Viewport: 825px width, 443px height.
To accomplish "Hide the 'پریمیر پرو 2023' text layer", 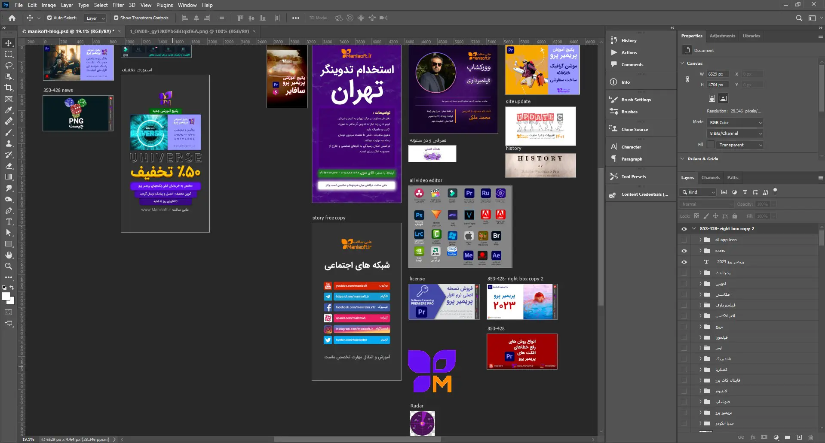I will [684, 262].
